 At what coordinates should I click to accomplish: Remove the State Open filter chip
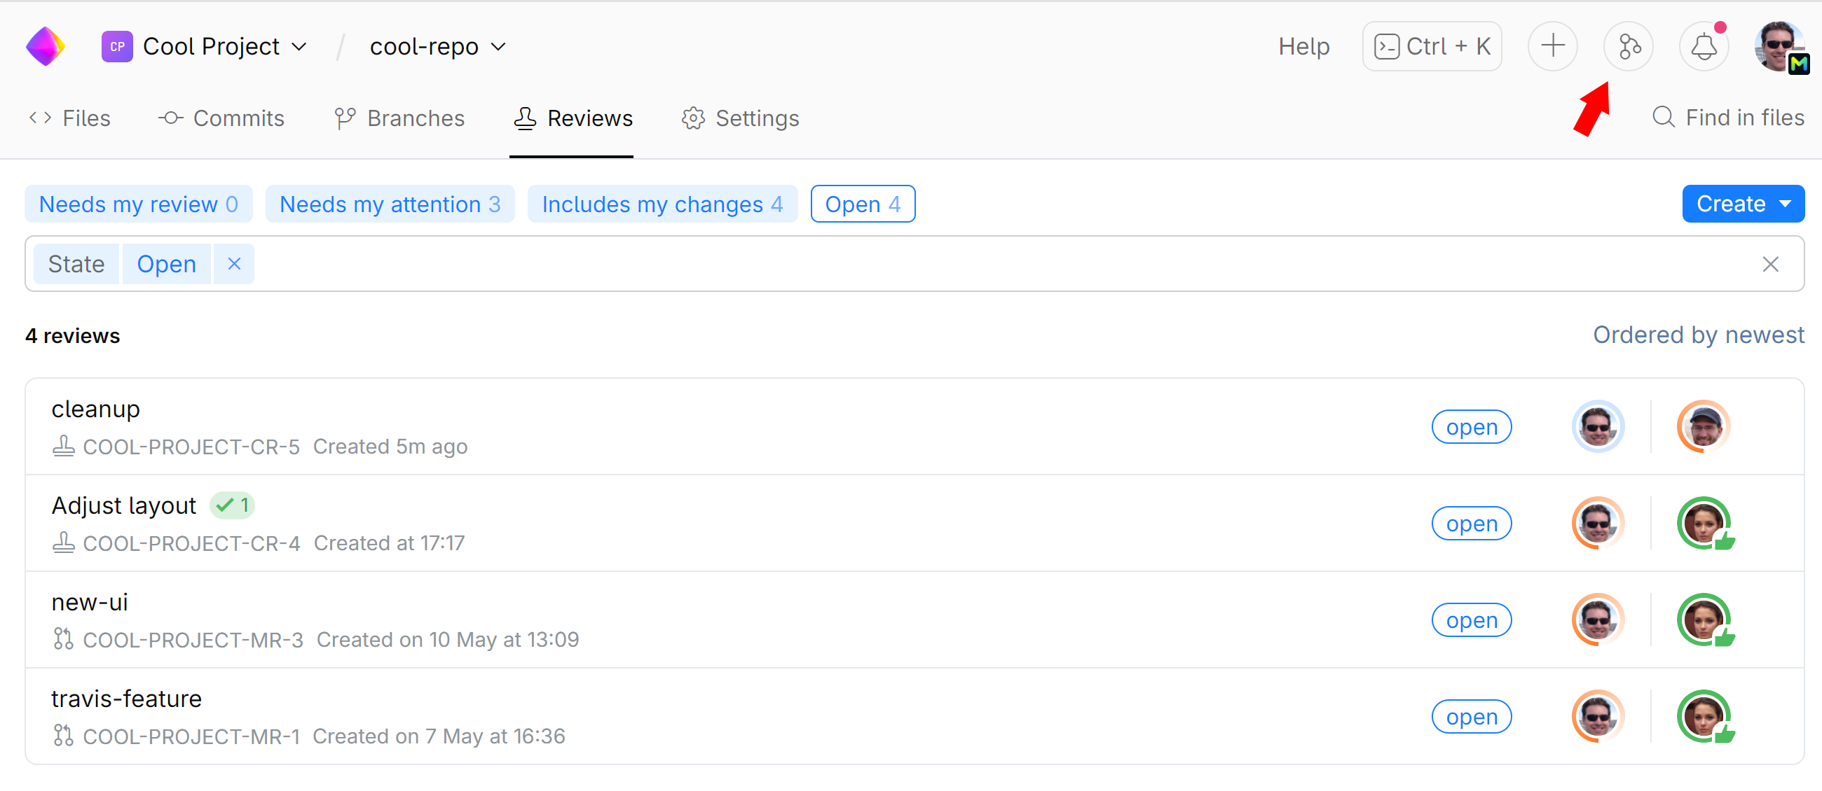(234, 264)
